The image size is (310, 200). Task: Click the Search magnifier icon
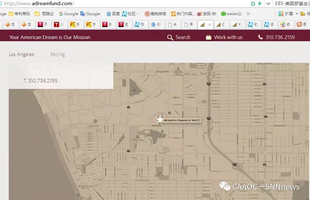point(170,37)
